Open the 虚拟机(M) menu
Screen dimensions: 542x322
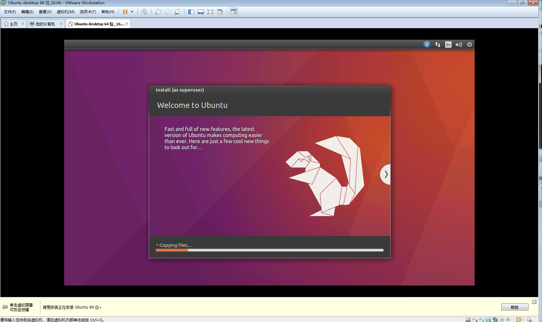(65, 12)
